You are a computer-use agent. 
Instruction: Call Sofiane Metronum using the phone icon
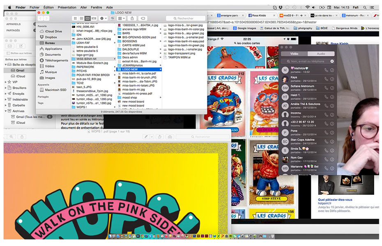[326, 88]
